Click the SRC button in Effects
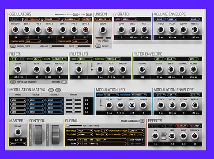The width and height of the screenshot is (214, 159). 163,138
